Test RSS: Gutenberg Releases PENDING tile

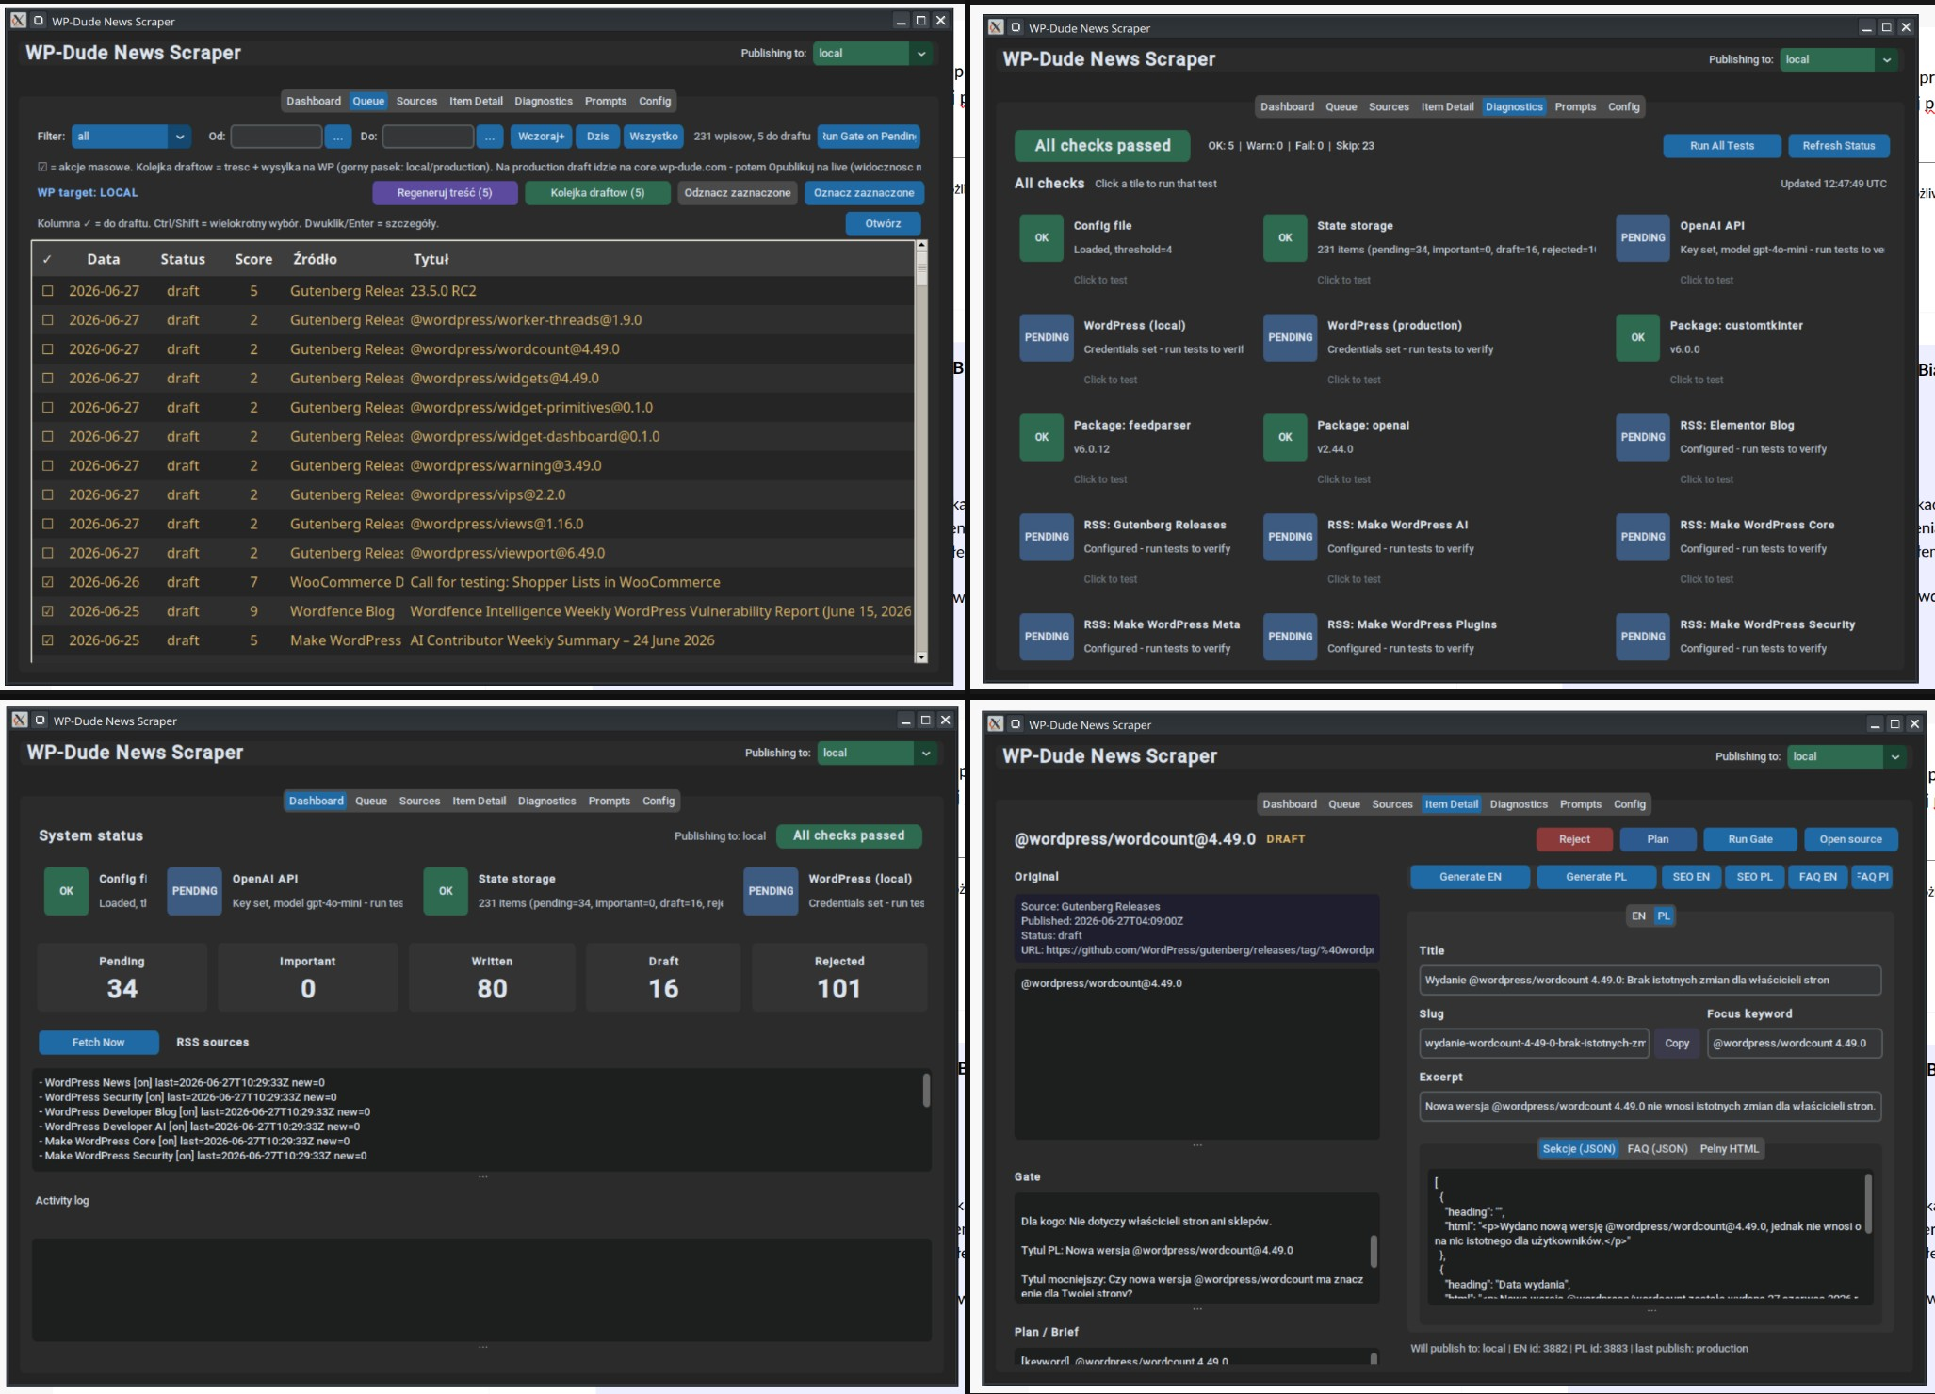click(x=1047, y=537)
